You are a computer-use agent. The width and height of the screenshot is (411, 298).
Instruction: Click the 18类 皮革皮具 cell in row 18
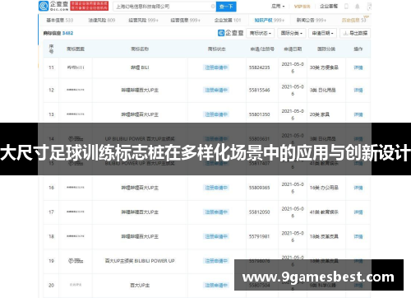pyautogui.click(x=324, y=236)
